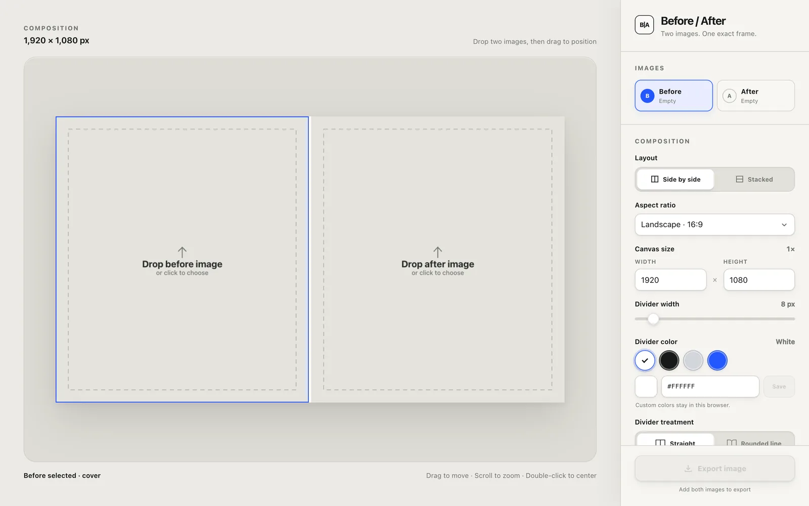Click the chevron in Aspect ratio dropdown

click(x=784, y=225)
